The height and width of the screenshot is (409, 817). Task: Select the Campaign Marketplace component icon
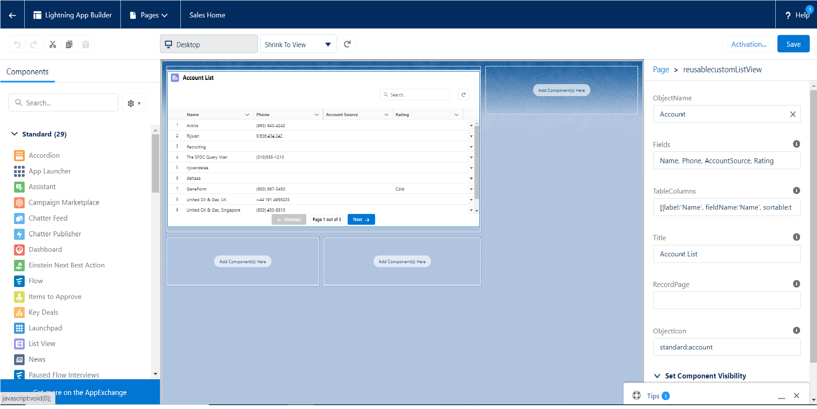pos(19,203)
